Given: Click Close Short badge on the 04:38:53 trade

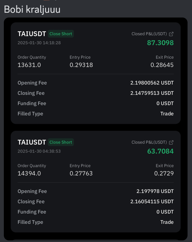Looking at the screenshot, I should coord(61,142).
